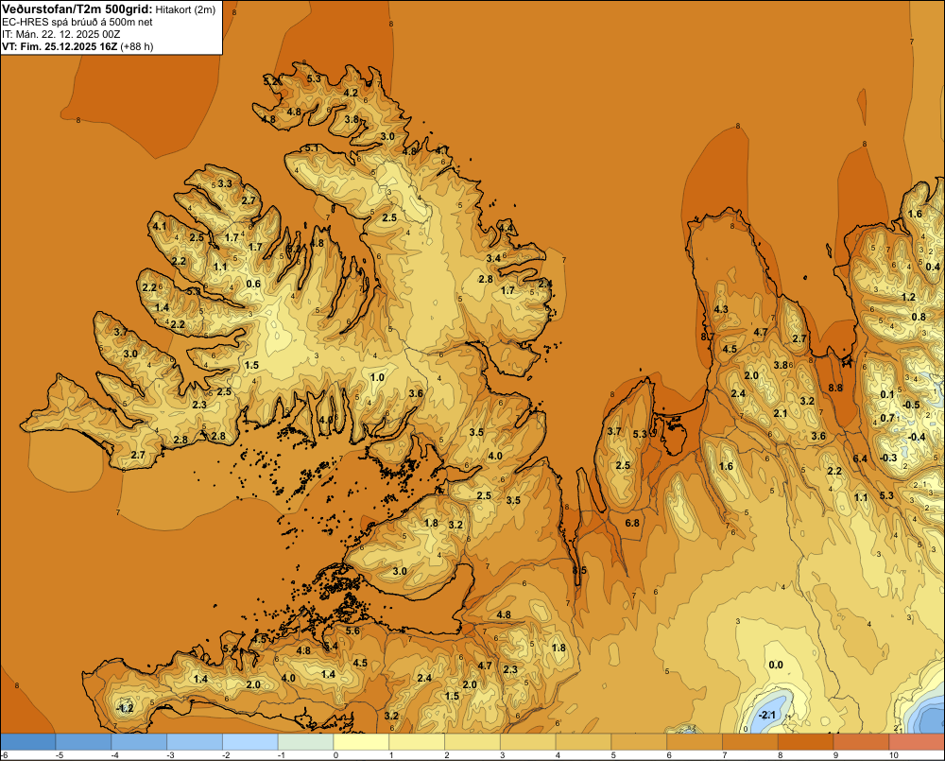Click the 5.1 temperature value on the map

tap(312, 148)
